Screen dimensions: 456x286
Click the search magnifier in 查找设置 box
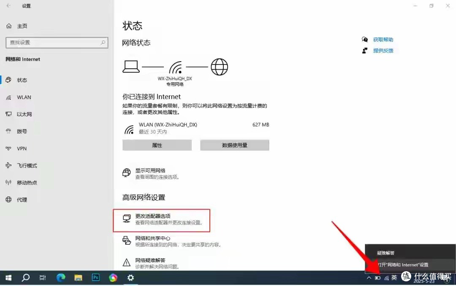[x=103, y=43]
